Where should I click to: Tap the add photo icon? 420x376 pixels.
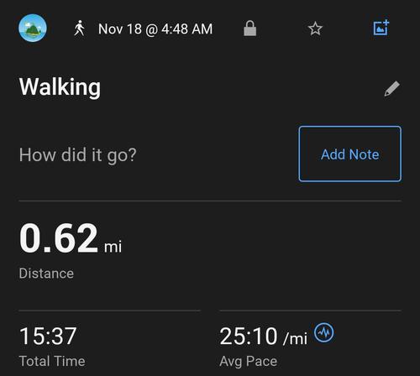coord(381,28)
